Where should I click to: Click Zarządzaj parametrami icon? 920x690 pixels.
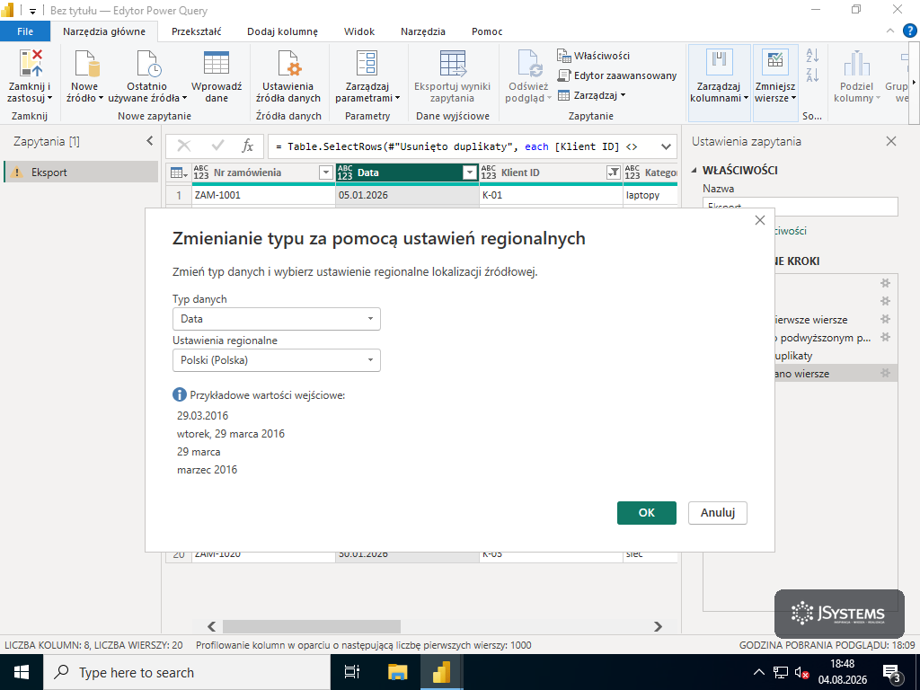[367, 64]
